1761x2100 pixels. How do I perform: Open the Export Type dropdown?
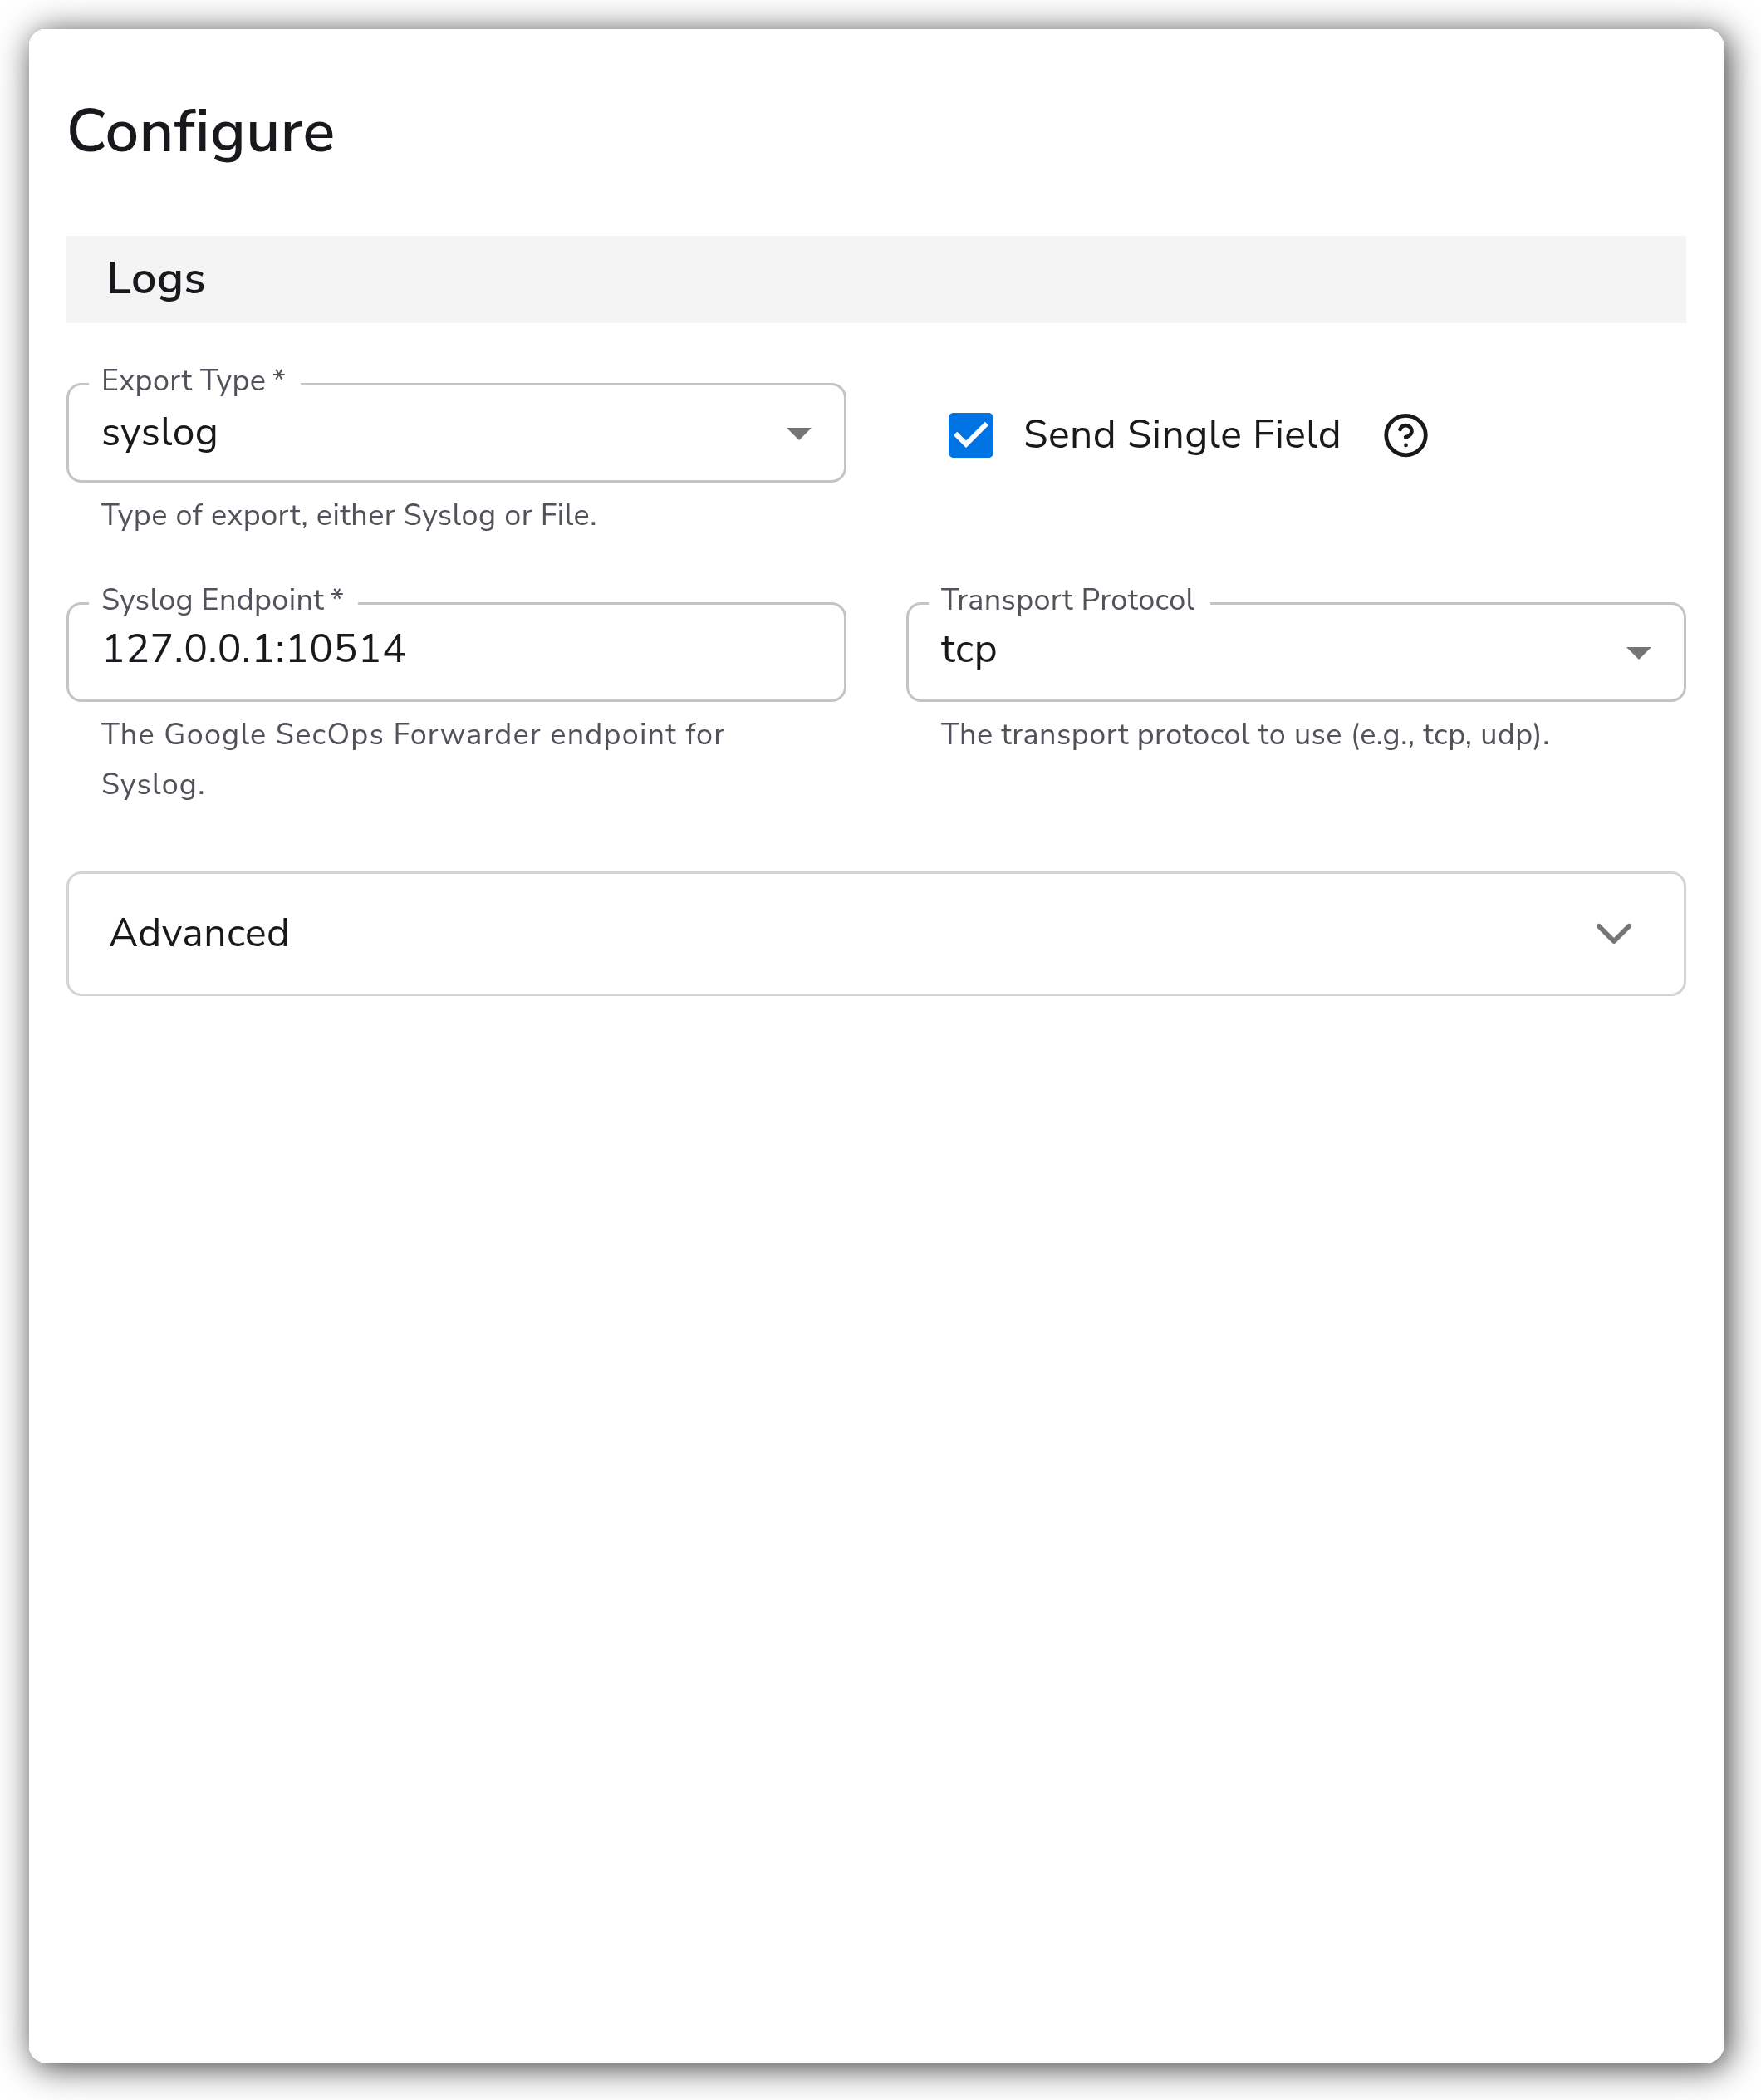456,433
